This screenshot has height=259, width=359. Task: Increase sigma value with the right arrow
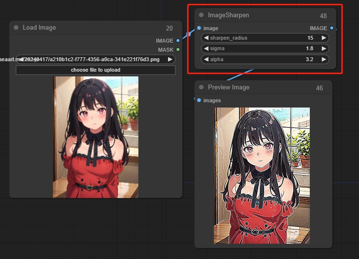tap(324, 48)
